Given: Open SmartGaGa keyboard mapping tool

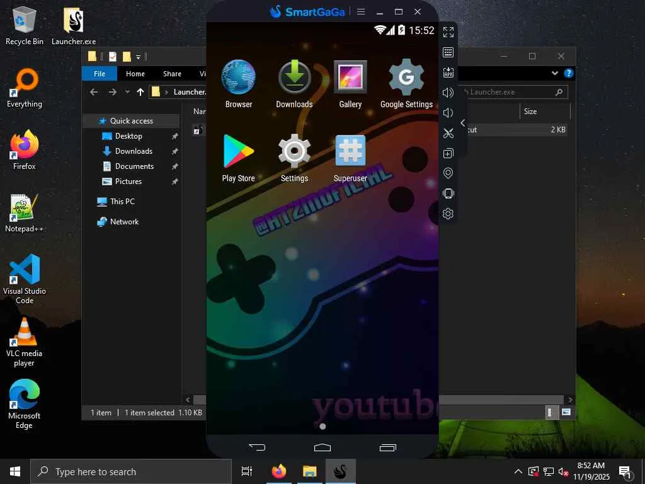Looking at the screenshot, I should [x=448, y=52].
